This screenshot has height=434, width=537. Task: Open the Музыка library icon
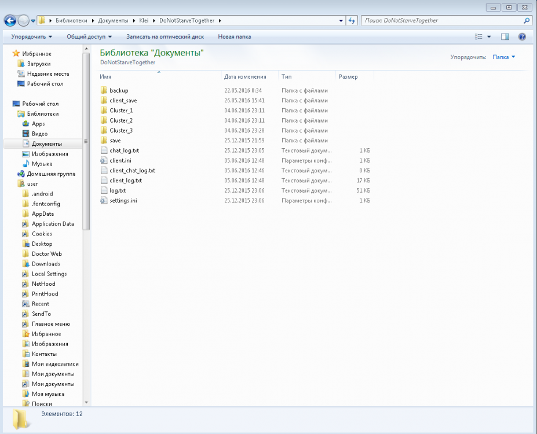click(x=25, y=164)
